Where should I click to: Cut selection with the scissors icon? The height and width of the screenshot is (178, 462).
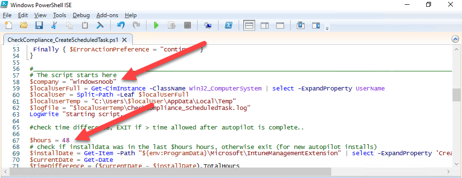54,26
